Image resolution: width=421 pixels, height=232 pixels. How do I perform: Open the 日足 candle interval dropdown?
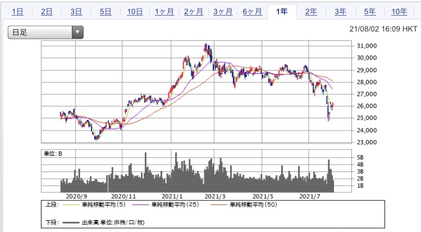[x=45, y=33]
